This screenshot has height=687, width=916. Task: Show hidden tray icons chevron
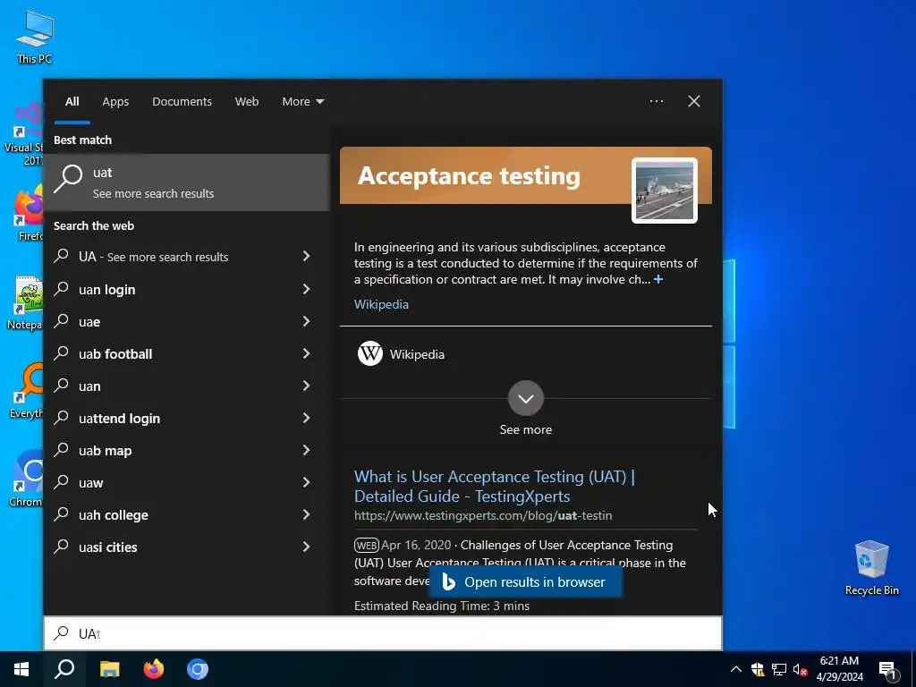(x=736, y=669)
